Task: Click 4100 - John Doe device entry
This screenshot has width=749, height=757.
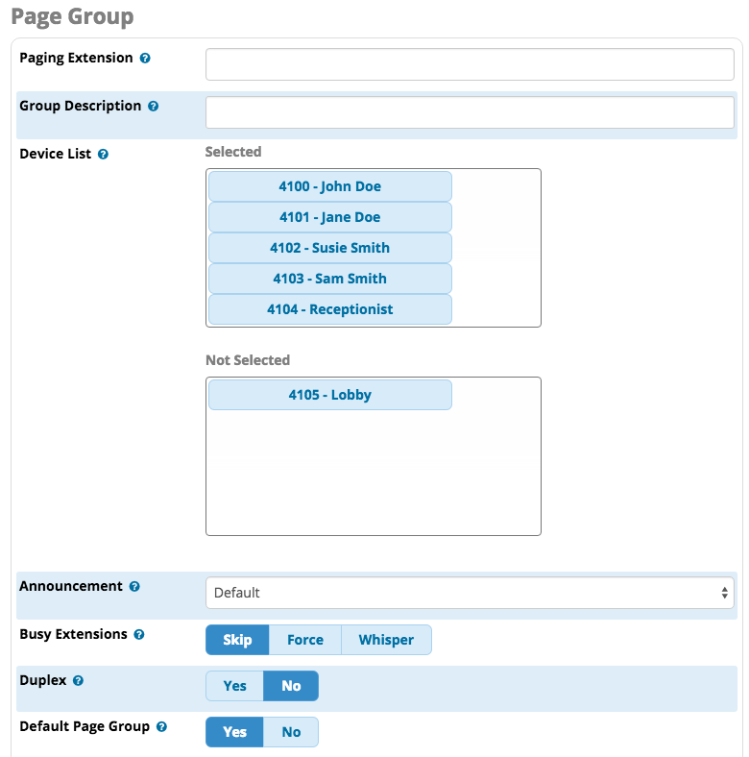Action: click(330, 186)
